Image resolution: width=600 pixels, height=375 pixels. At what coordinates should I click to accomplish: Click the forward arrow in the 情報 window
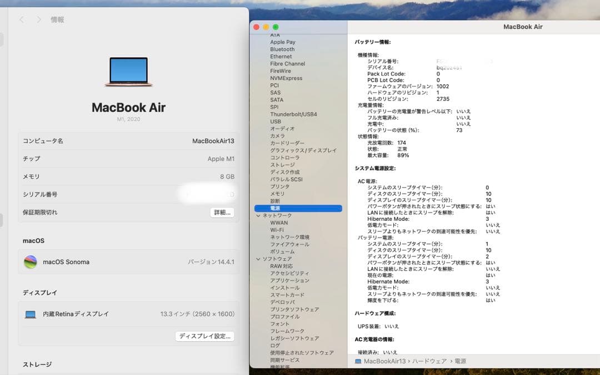click(39, 19)
